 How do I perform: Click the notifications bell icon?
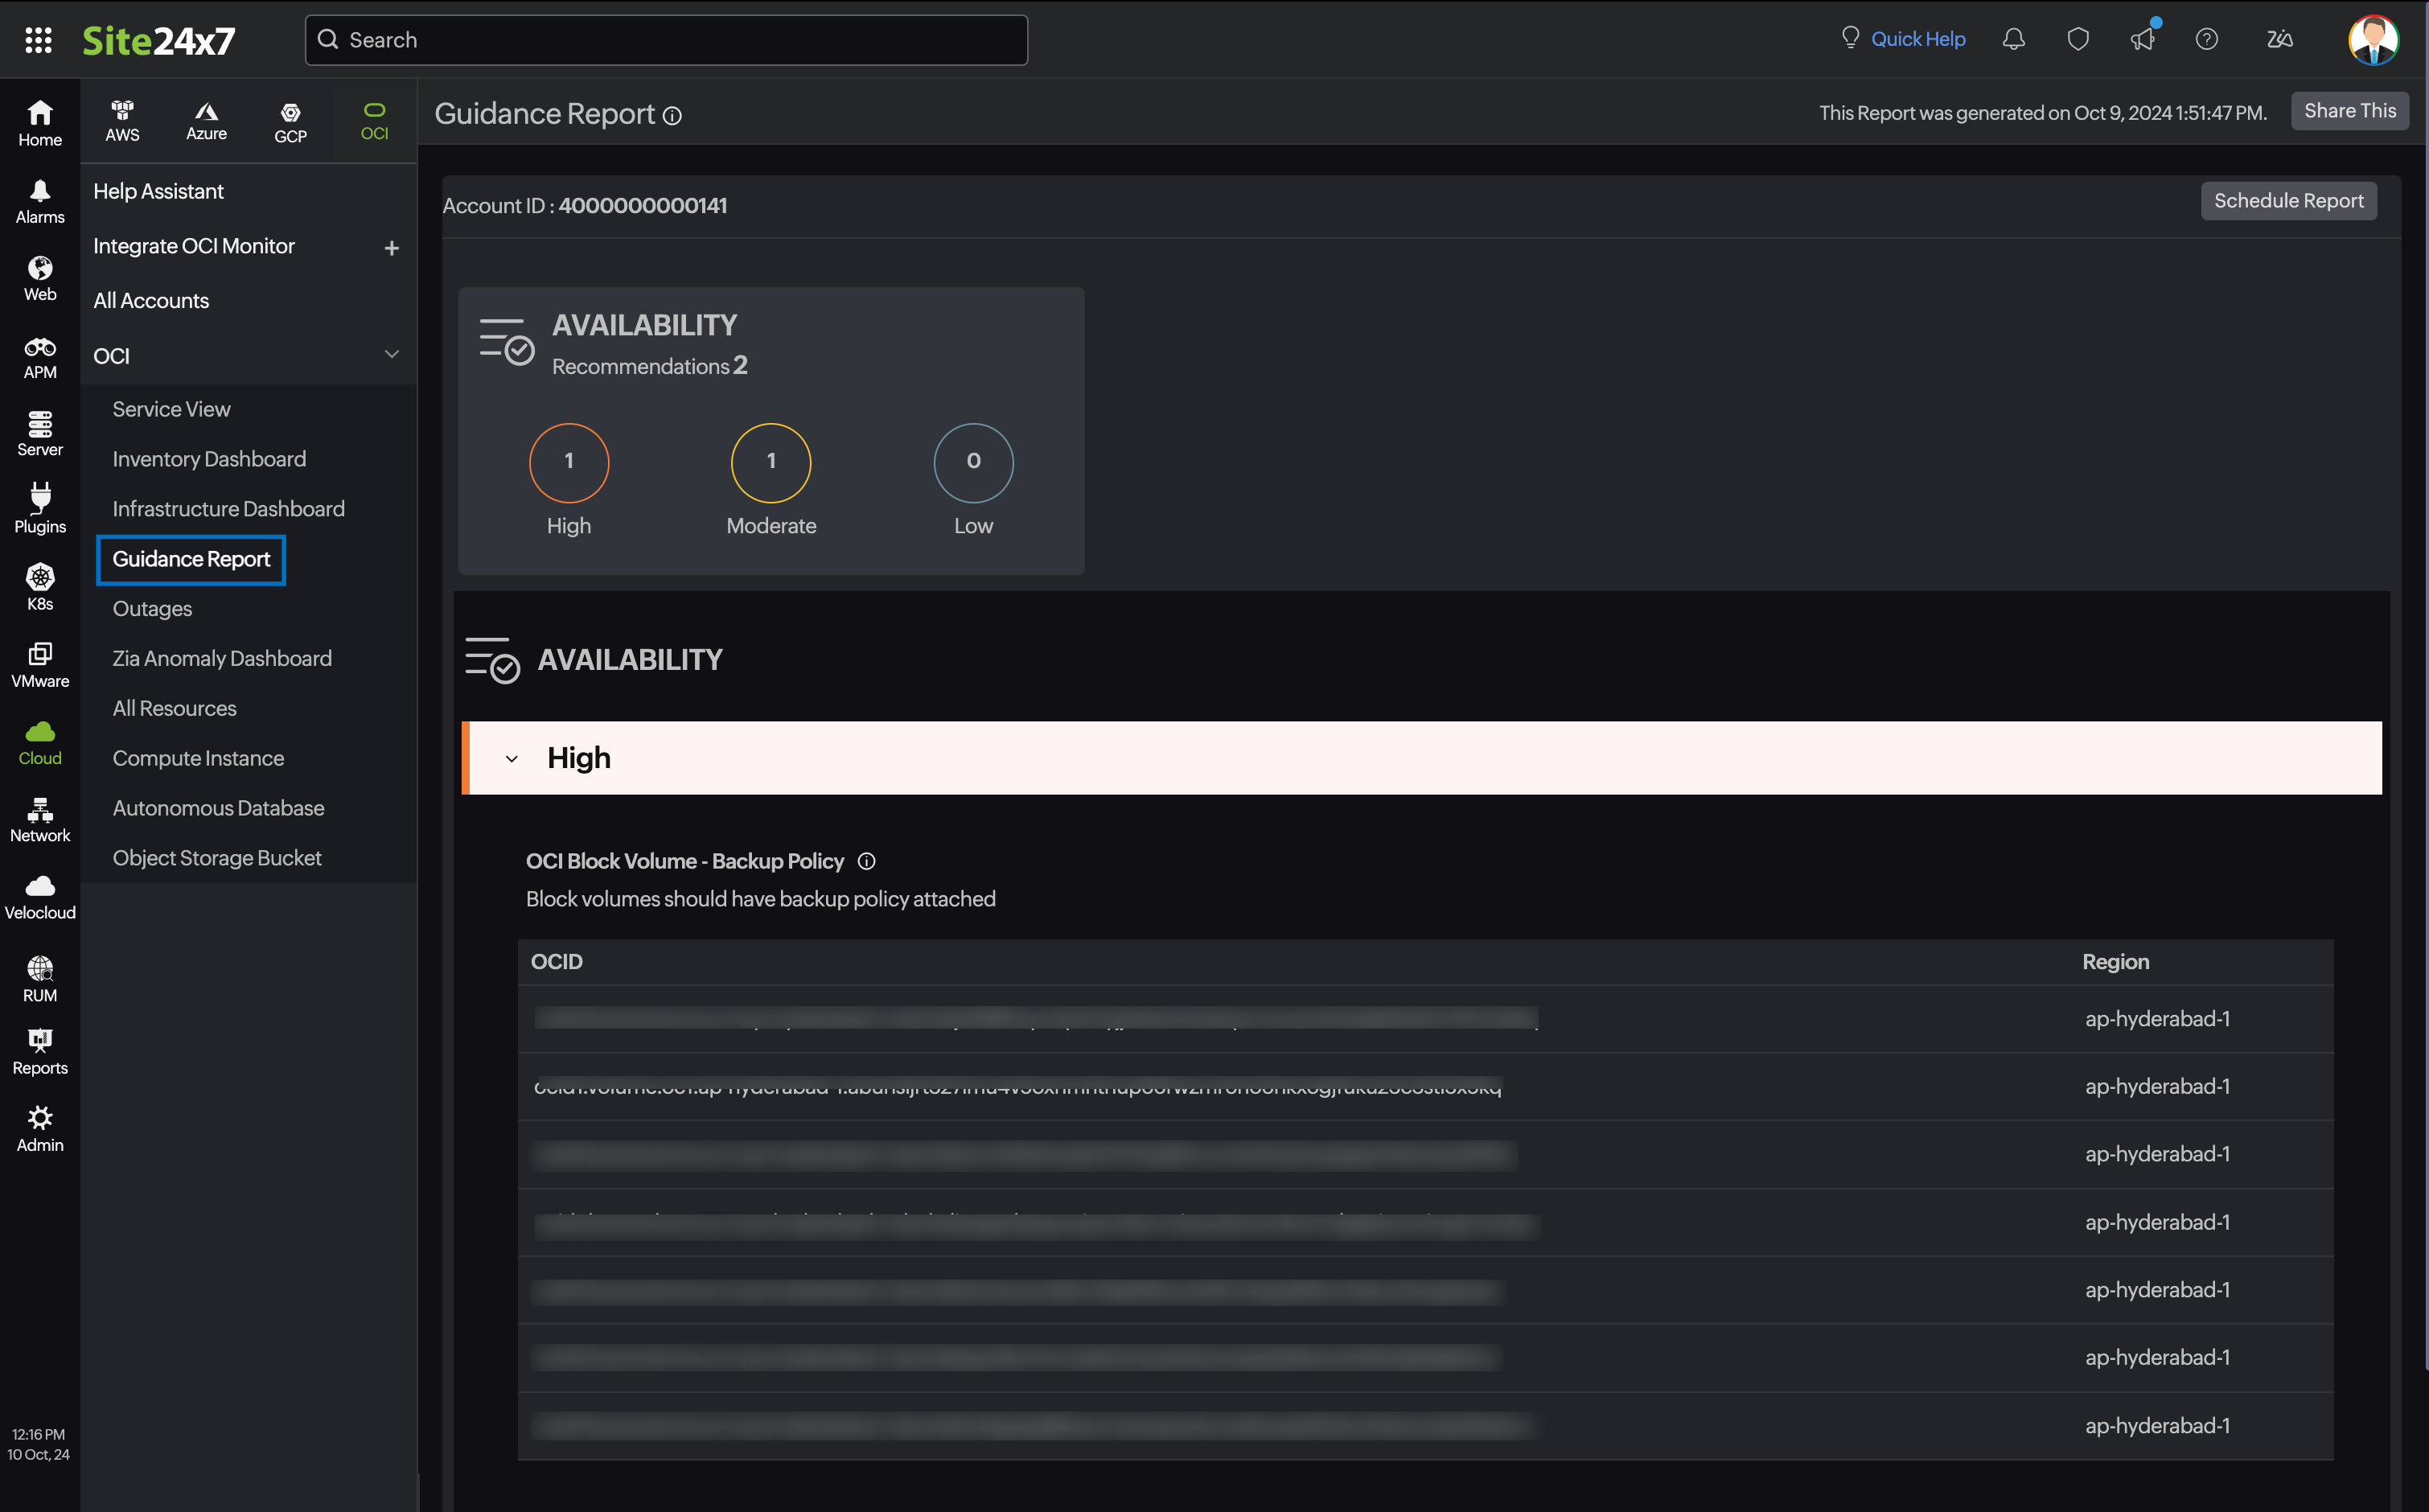[2013, 39]
